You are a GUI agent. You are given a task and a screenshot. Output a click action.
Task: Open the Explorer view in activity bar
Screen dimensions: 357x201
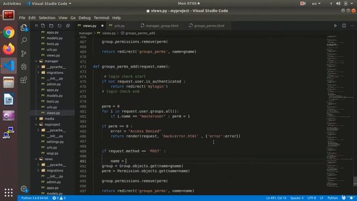click(24, 27)
